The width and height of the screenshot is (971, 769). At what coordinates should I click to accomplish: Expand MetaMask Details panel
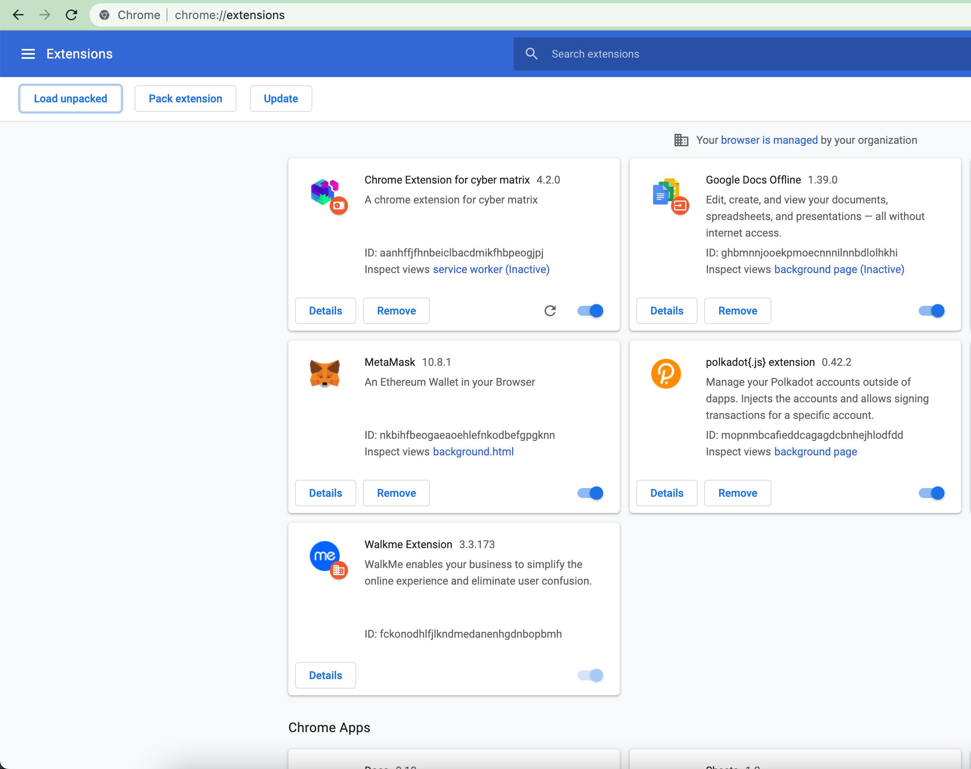point(326,493)
